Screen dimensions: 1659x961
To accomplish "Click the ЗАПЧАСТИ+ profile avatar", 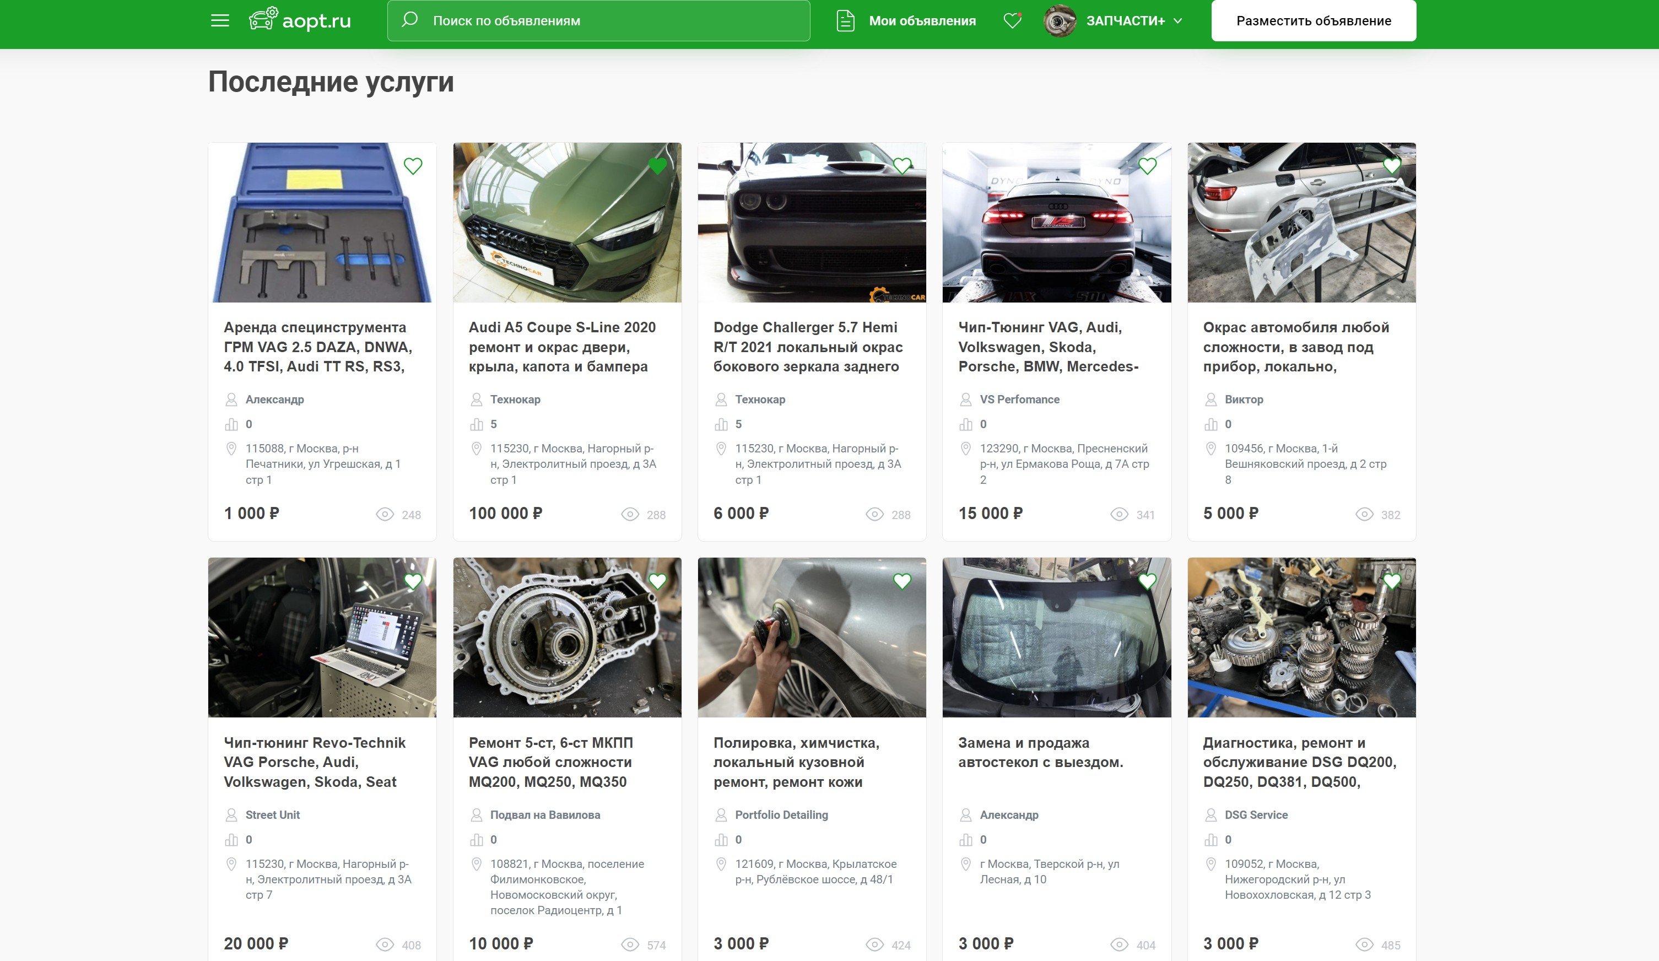I will pos(1059,20).
